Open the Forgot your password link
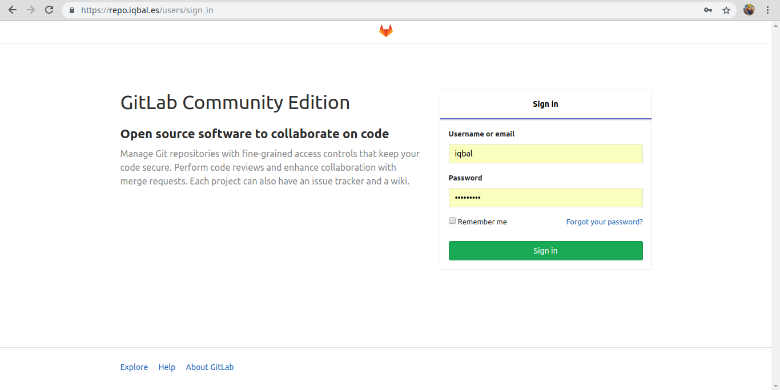Viewport: 780px width, 390px height. (604, 222)
